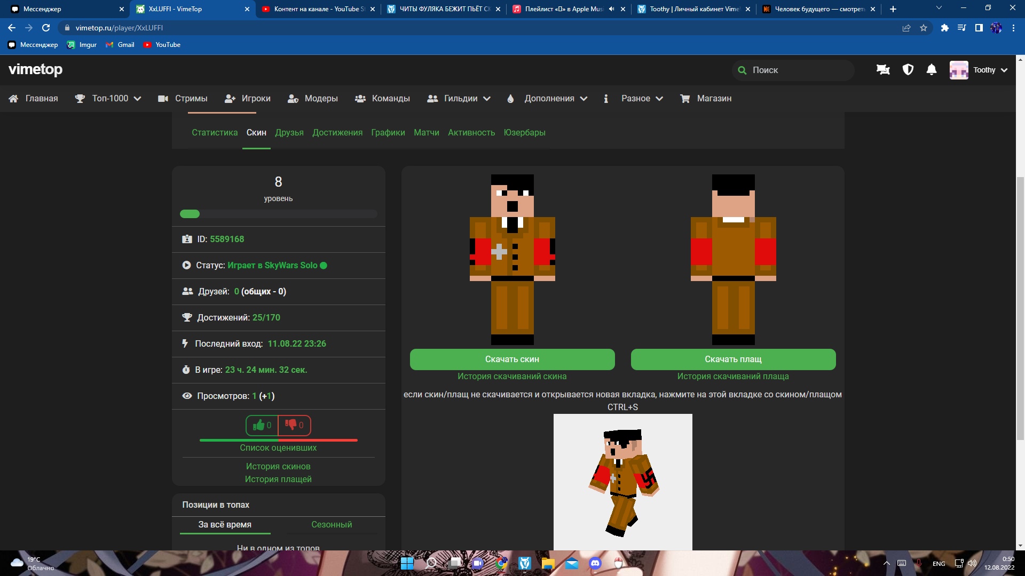The width and height of the screenshot is (1025, 576).
Task: Click the notification bell icon
Action: pos(932,70)
